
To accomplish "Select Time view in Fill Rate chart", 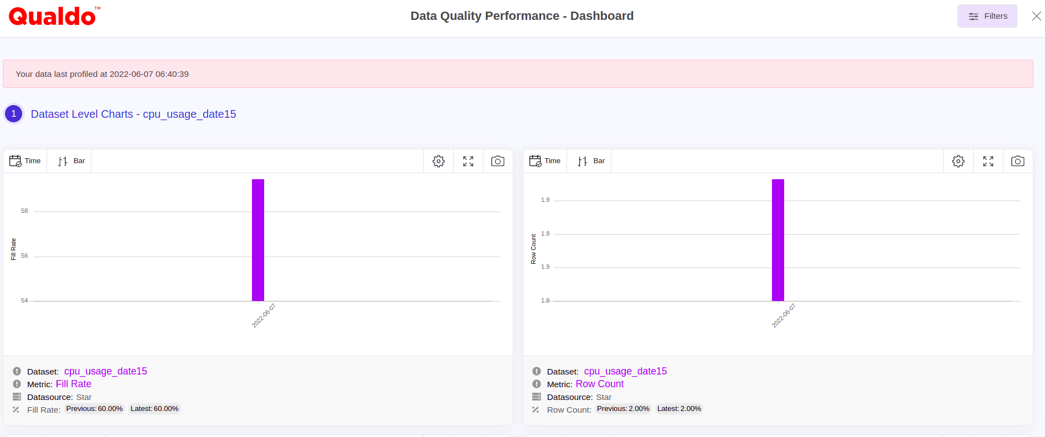I will click(25, 161).
